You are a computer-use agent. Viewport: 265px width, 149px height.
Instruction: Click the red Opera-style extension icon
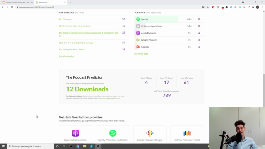point(213,7)
